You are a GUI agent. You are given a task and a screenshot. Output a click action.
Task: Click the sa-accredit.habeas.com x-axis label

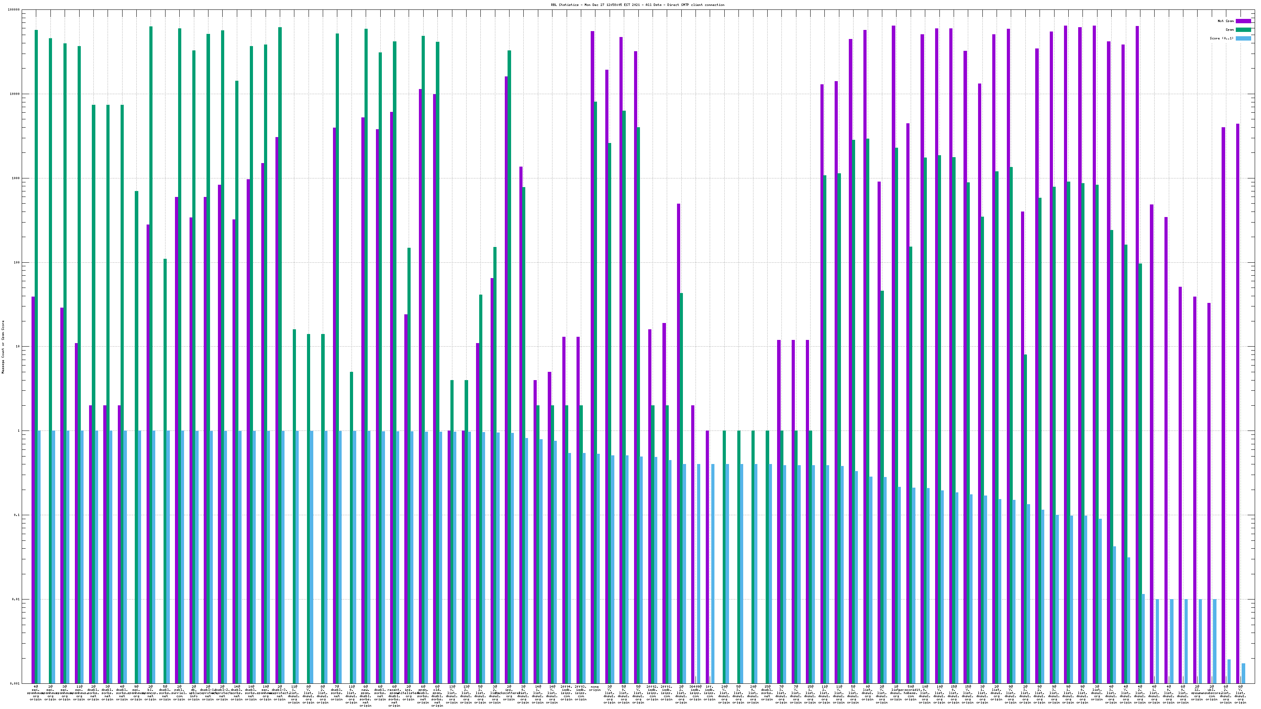(x=910, y=693)
